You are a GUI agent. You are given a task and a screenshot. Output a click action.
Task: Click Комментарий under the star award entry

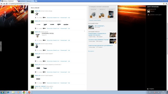(x=64, y=17)
